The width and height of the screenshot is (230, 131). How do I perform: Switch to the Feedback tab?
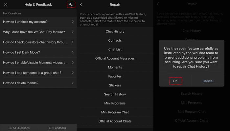pyautogui.click(x=57, y=128)
